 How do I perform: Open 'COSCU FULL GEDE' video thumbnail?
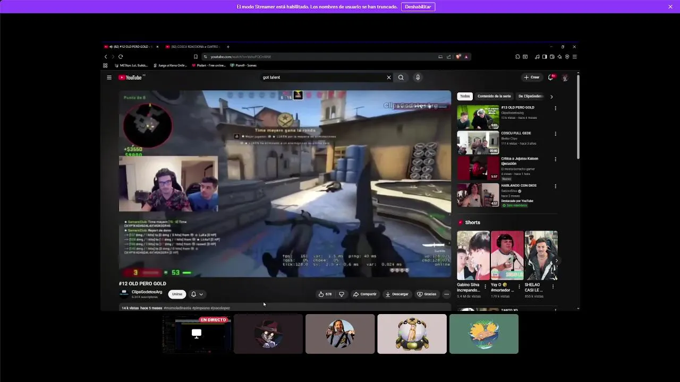(x=478, y=143)
